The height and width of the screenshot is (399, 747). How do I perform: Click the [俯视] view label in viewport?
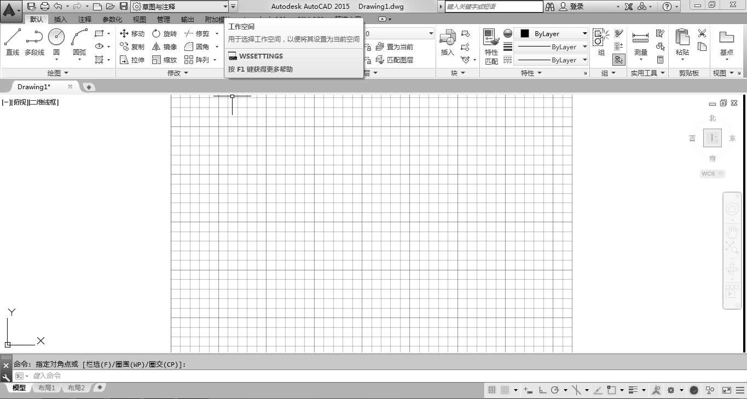(20, 102)
